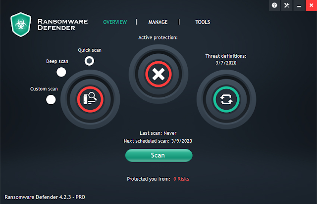This screenshot has width=317, height=204.
Task: Click the Active protection label
Action: 158,38
